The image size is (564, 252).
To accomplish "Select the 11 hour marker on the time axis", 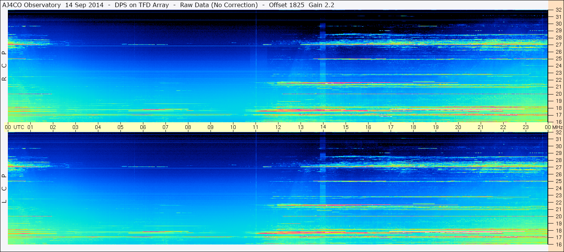I will (256, 127).
